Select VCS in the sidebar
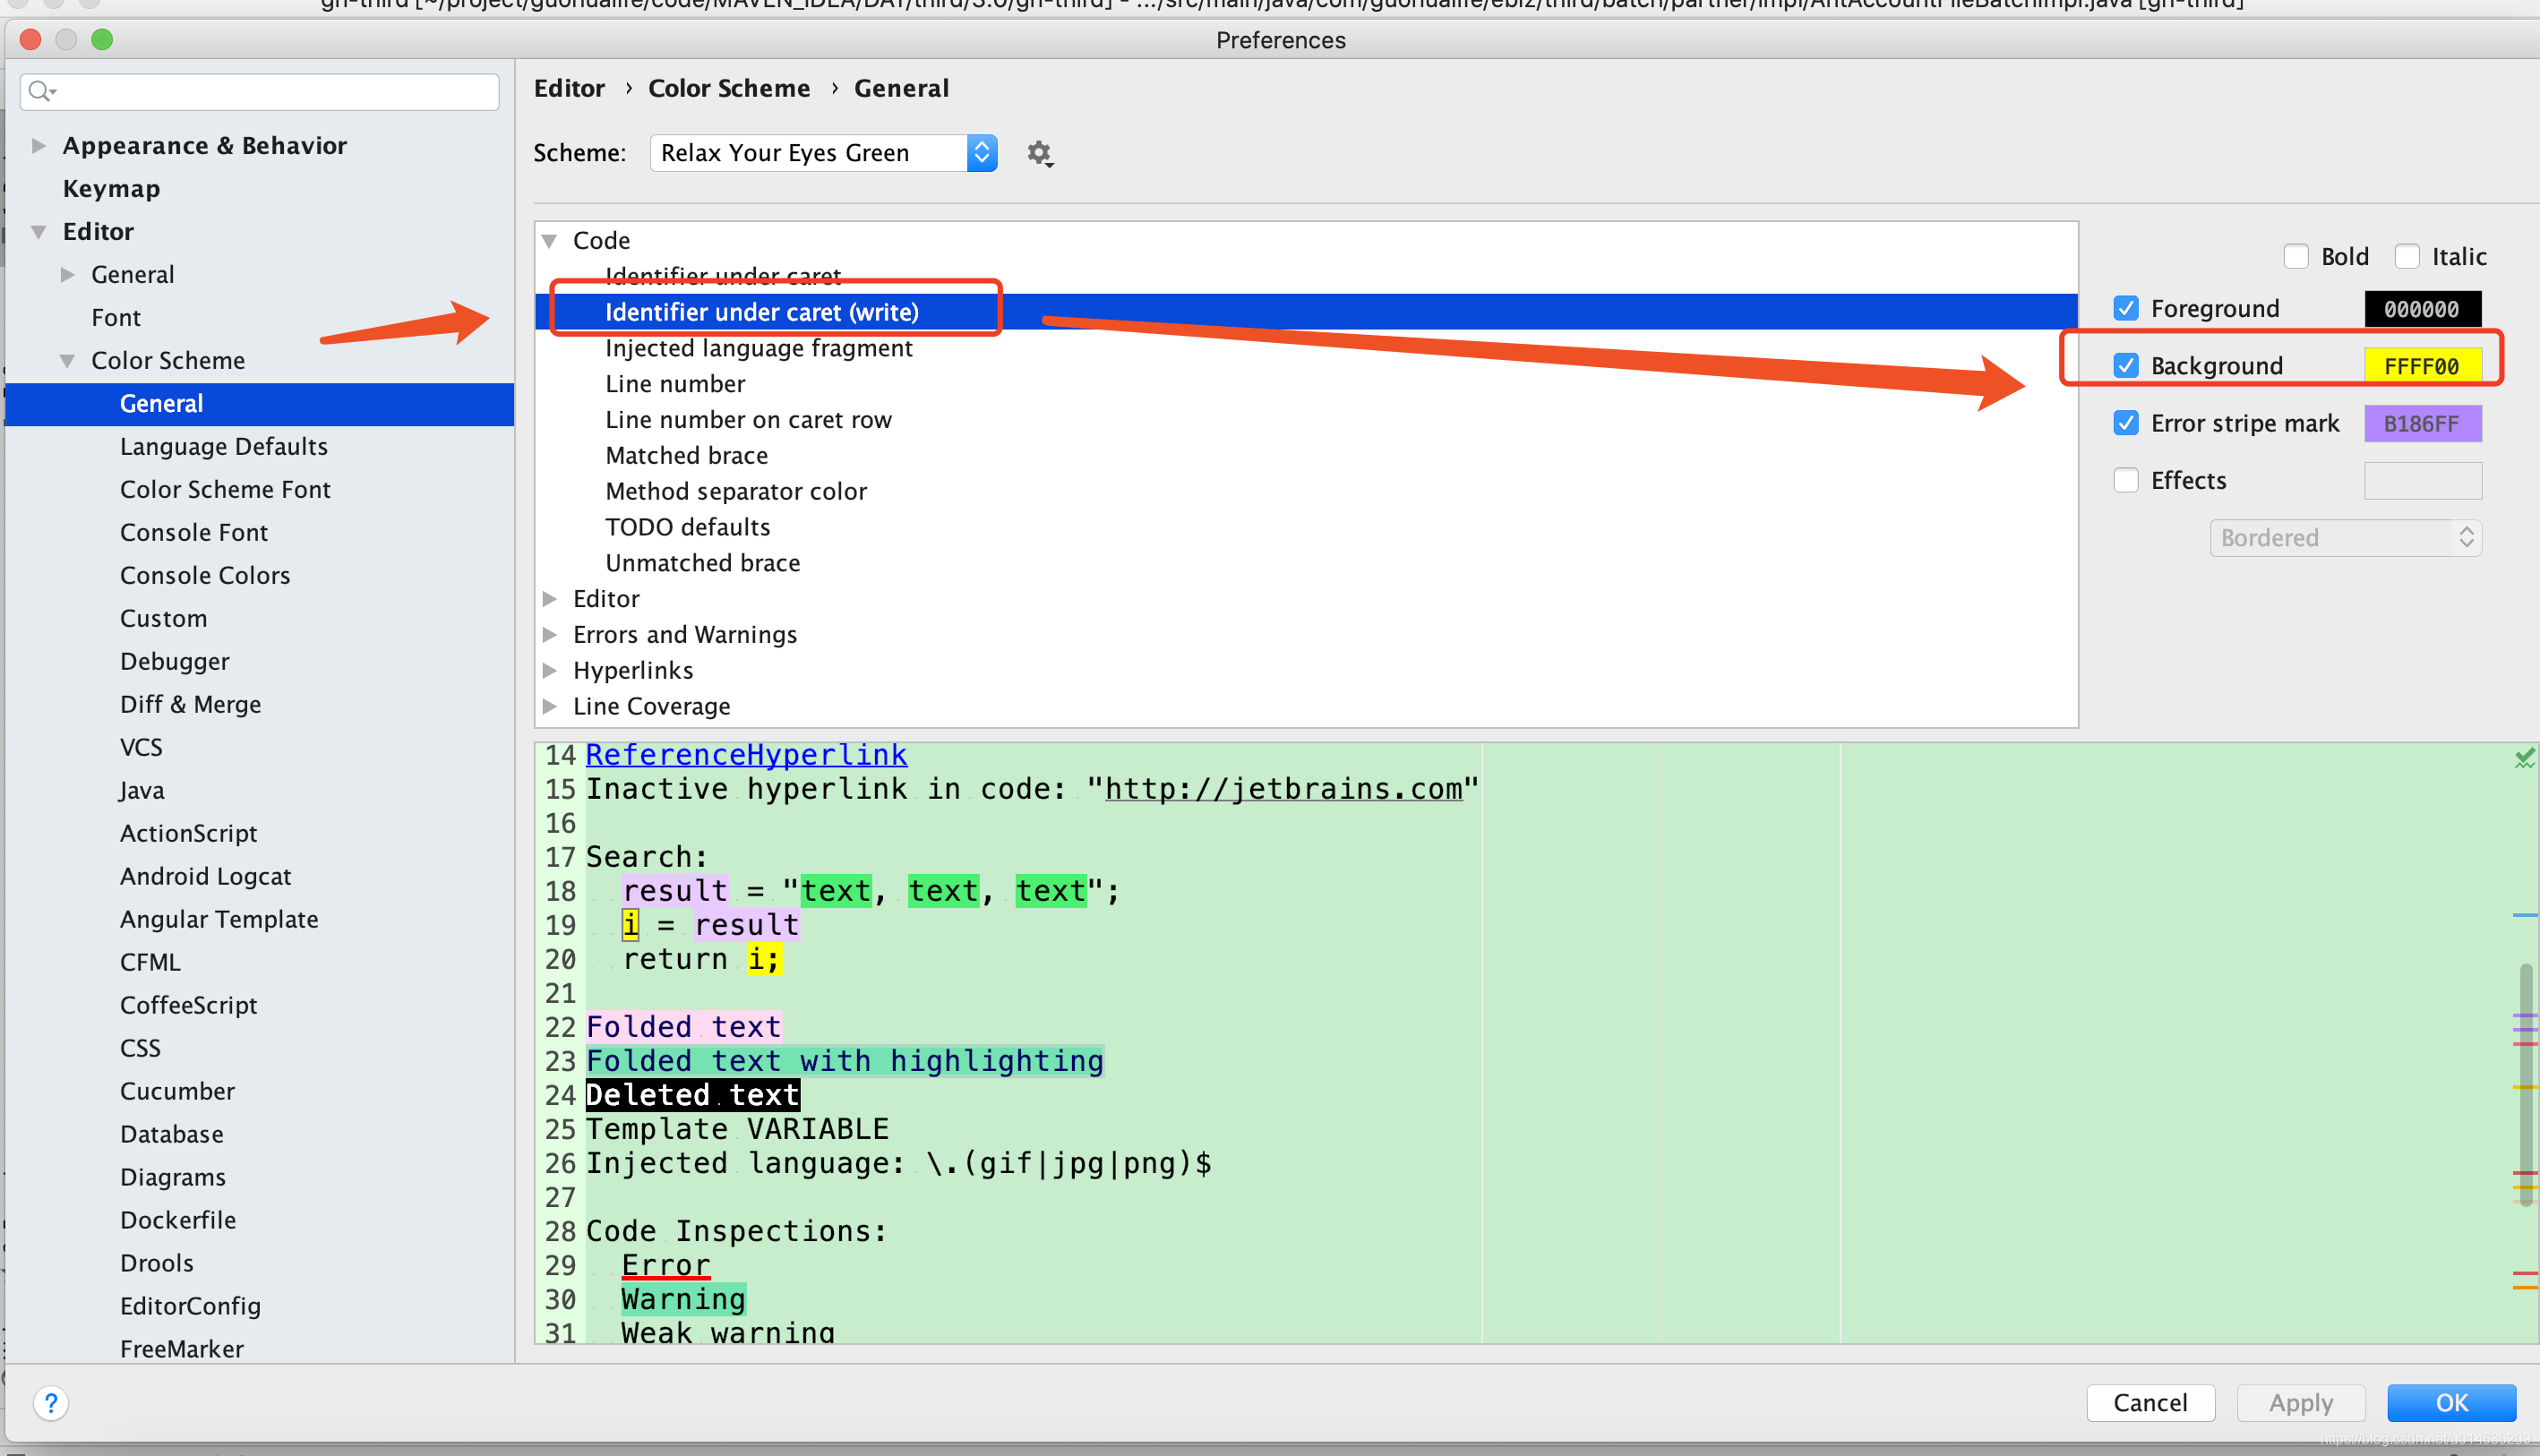This screenshot has height=1456, width=2540. [x=141, y=748]
